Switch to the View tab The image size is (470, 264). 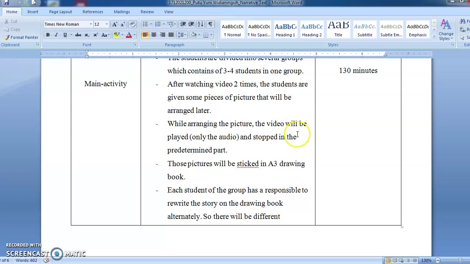pos(169,12)
